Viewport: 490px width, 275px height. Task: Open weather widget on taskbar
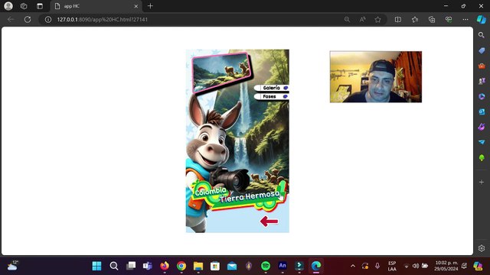pyautogui.click(x=13, y=266)
